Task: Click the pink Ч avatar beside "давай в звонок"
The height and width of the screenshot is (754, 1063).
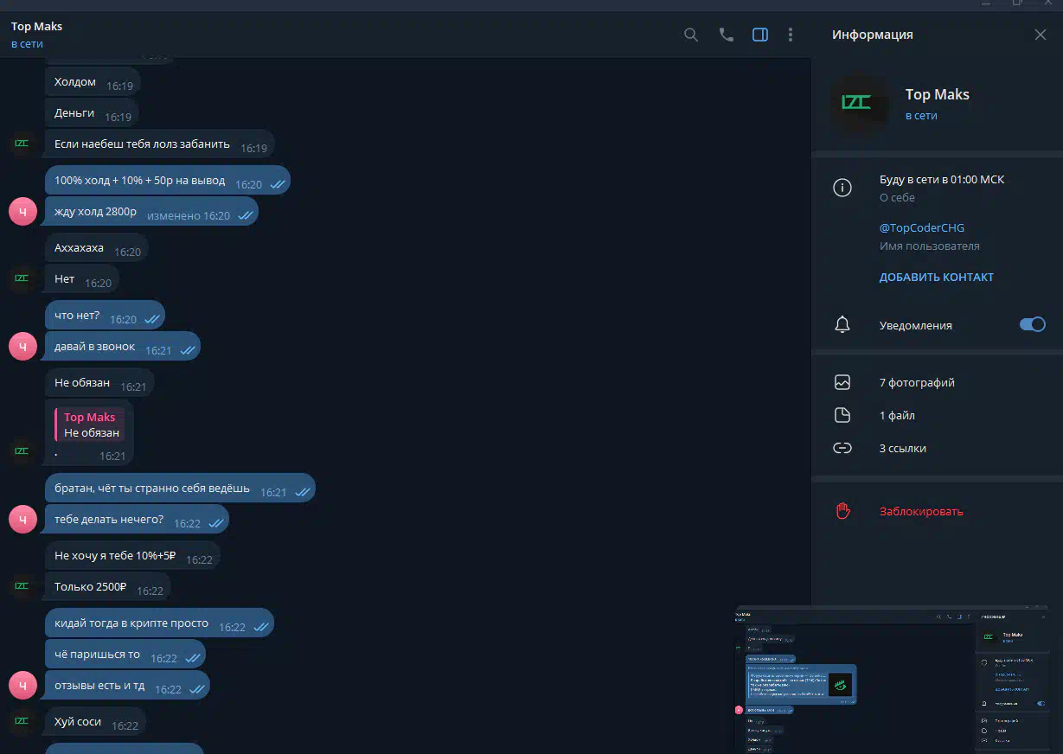Action: coord(22,346)
